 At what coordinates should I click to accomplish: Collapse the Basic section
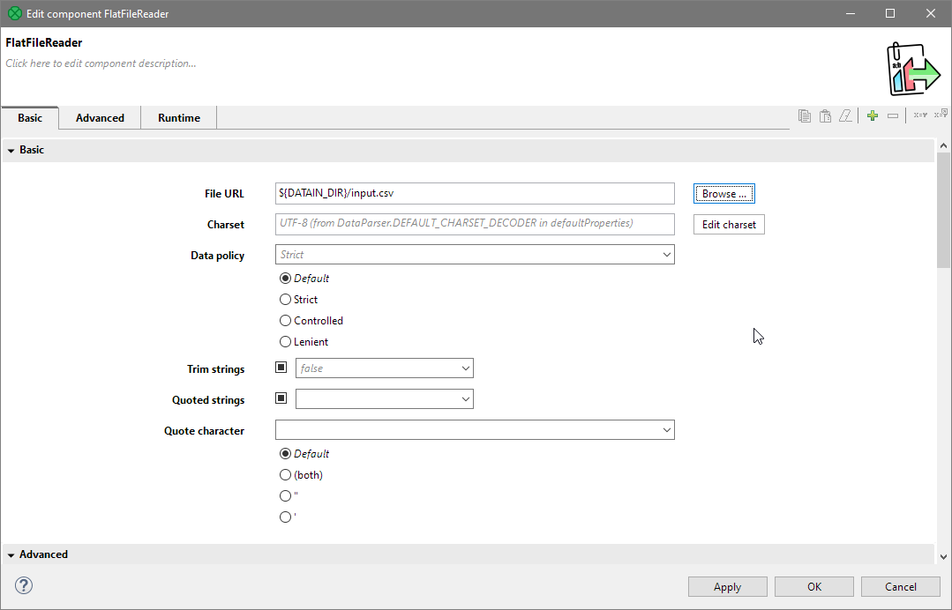pyautogui.click(x=12, y=149)
